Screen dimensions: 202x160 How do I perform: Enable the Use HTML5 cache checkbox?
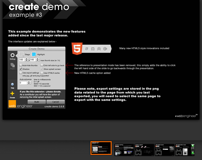click(42, 73)
